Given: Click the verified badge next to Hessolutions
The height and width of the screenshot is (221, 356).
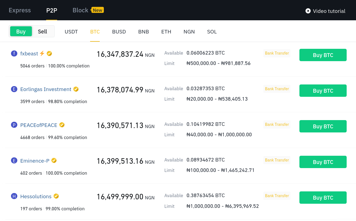Looking at the screenshot, I should 56,196.
